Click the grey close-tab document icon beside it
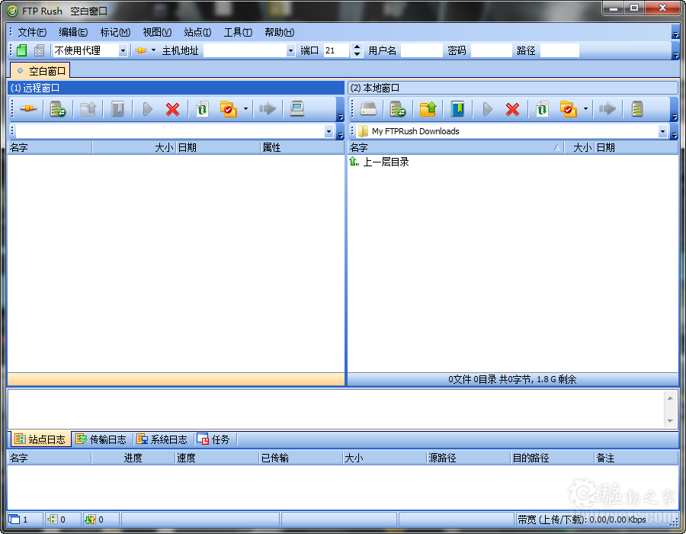 point(39,50)
